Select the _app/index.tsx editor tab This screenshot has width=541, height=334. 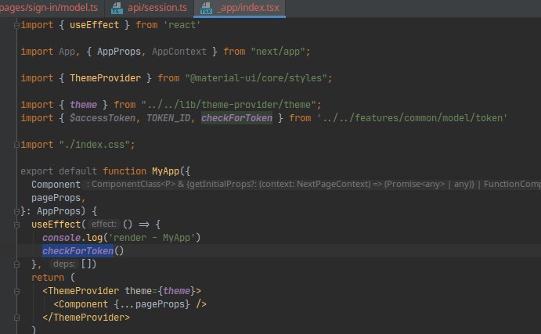pyautogui.click(x=240, y=8)
